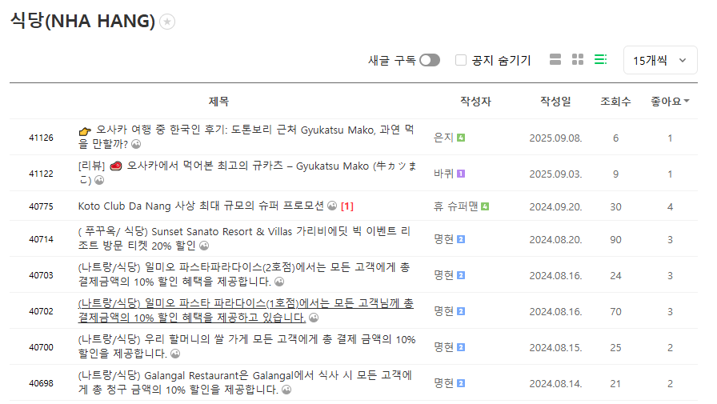Click post number 40775

[x=41, y=206]
